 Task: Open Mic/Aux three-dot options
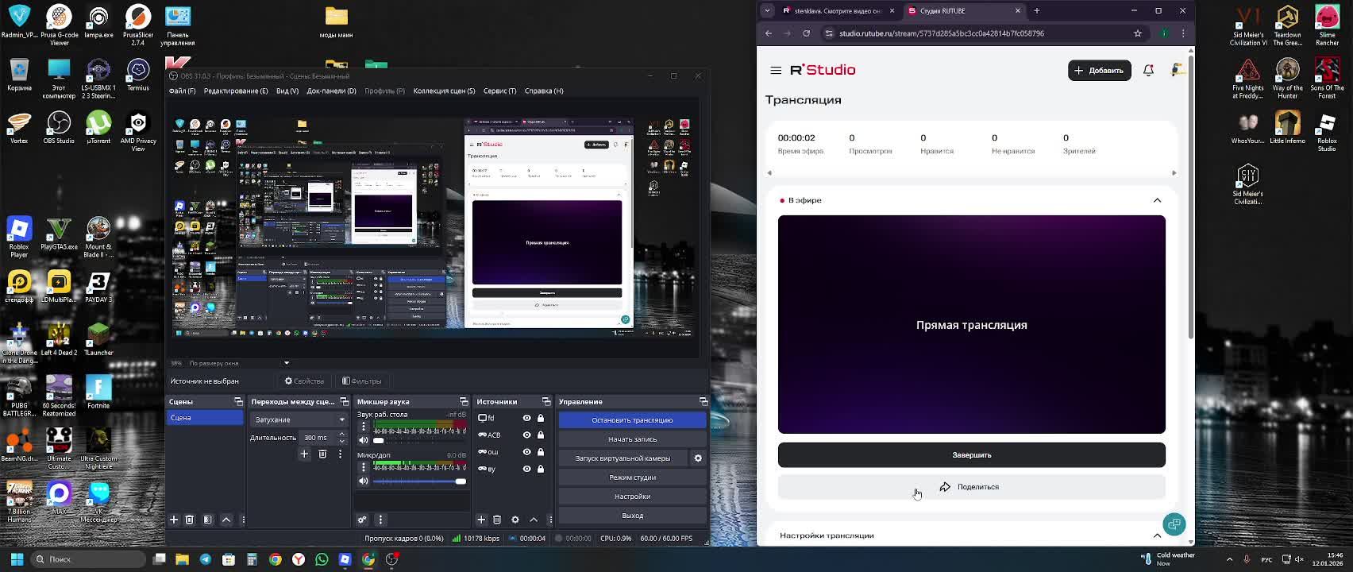point(364,467)
